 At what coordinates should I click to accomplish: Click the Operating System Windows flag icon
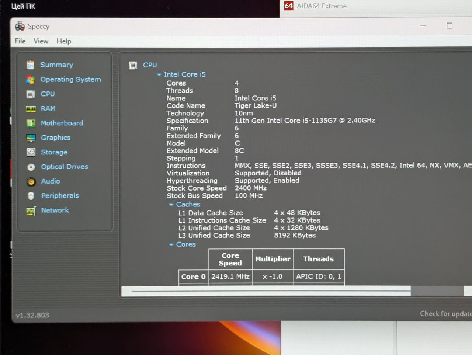(x=30, y=80)
